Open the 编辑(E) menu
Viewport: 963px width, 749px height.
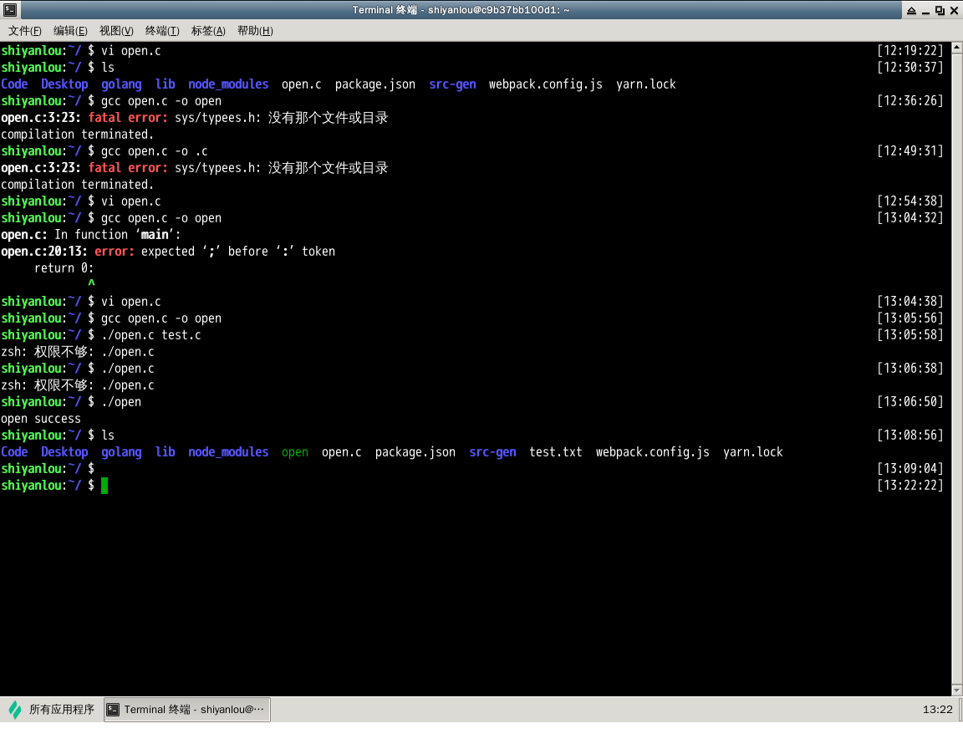(70, 31)
